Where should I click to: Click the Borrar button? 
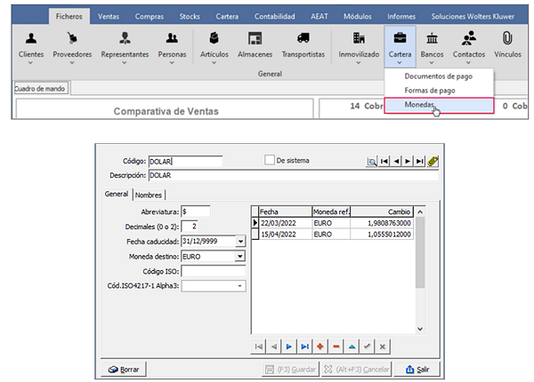[x=124, y=369]
